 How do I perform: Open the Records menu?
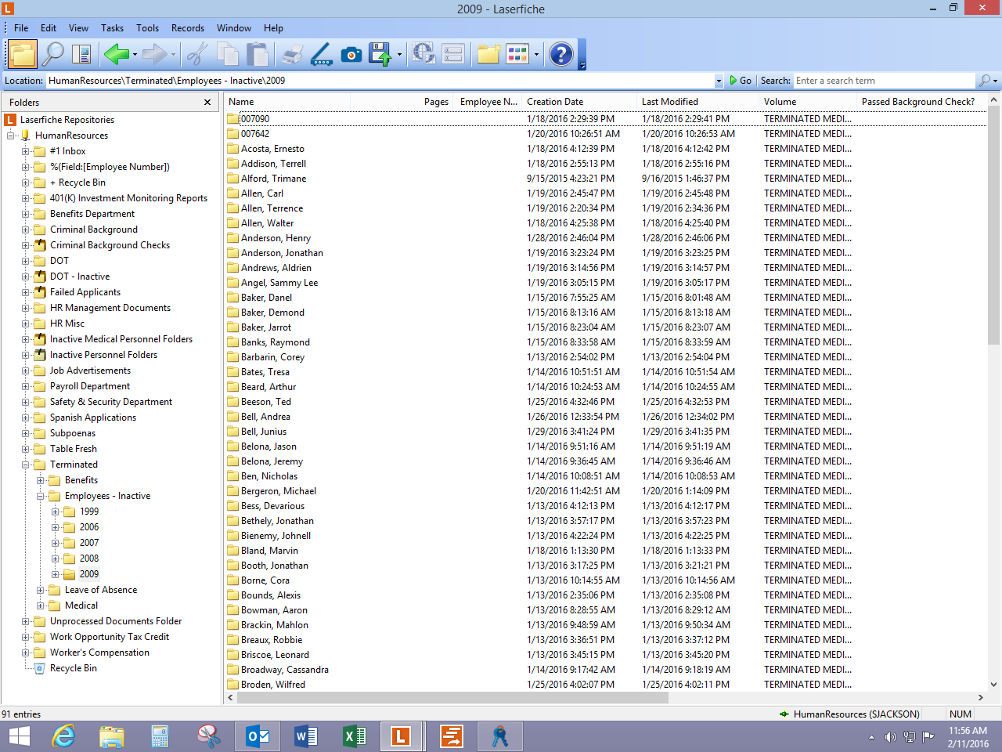187,28
